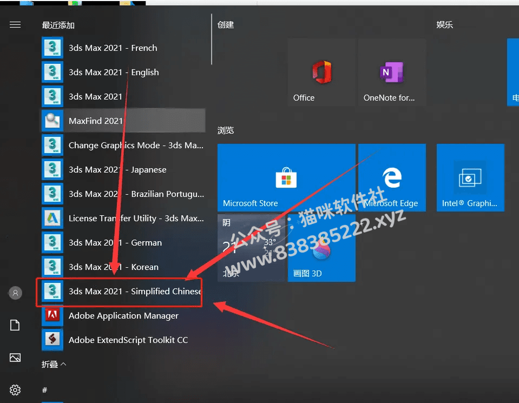Click the 浏览 tile group heading
519x403 pixels.
coord(226,130)
